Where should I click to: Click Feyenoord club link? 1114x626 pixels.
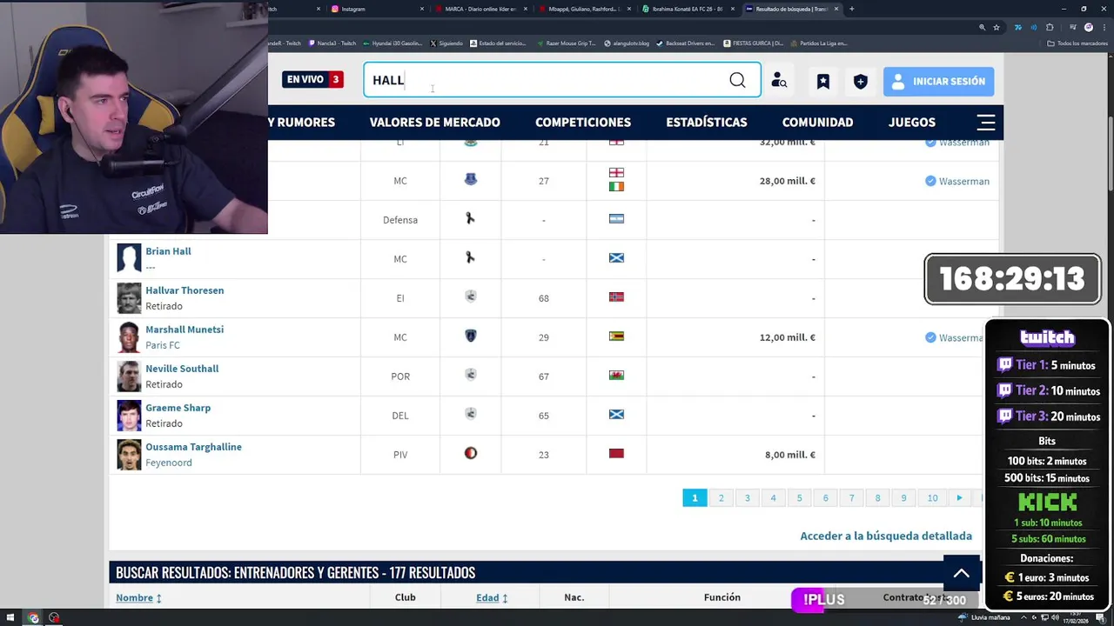(x=169, y=463)
